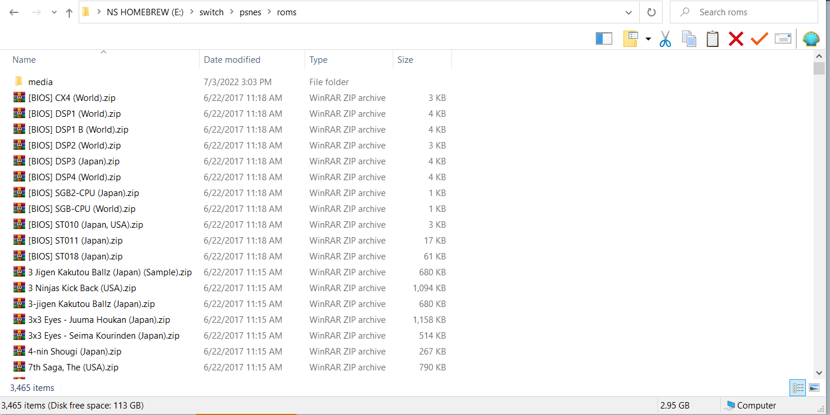Click the roms breadcrumb segment
Viewport: 830px width, 415px height.
[286, 12]
